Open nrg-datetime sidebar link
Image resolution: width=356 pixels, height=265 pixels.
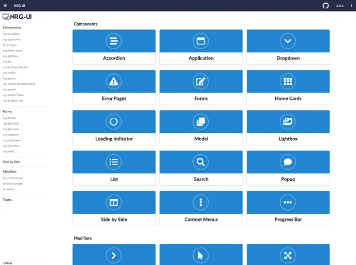pyautogui.click(x=11, y=135)
